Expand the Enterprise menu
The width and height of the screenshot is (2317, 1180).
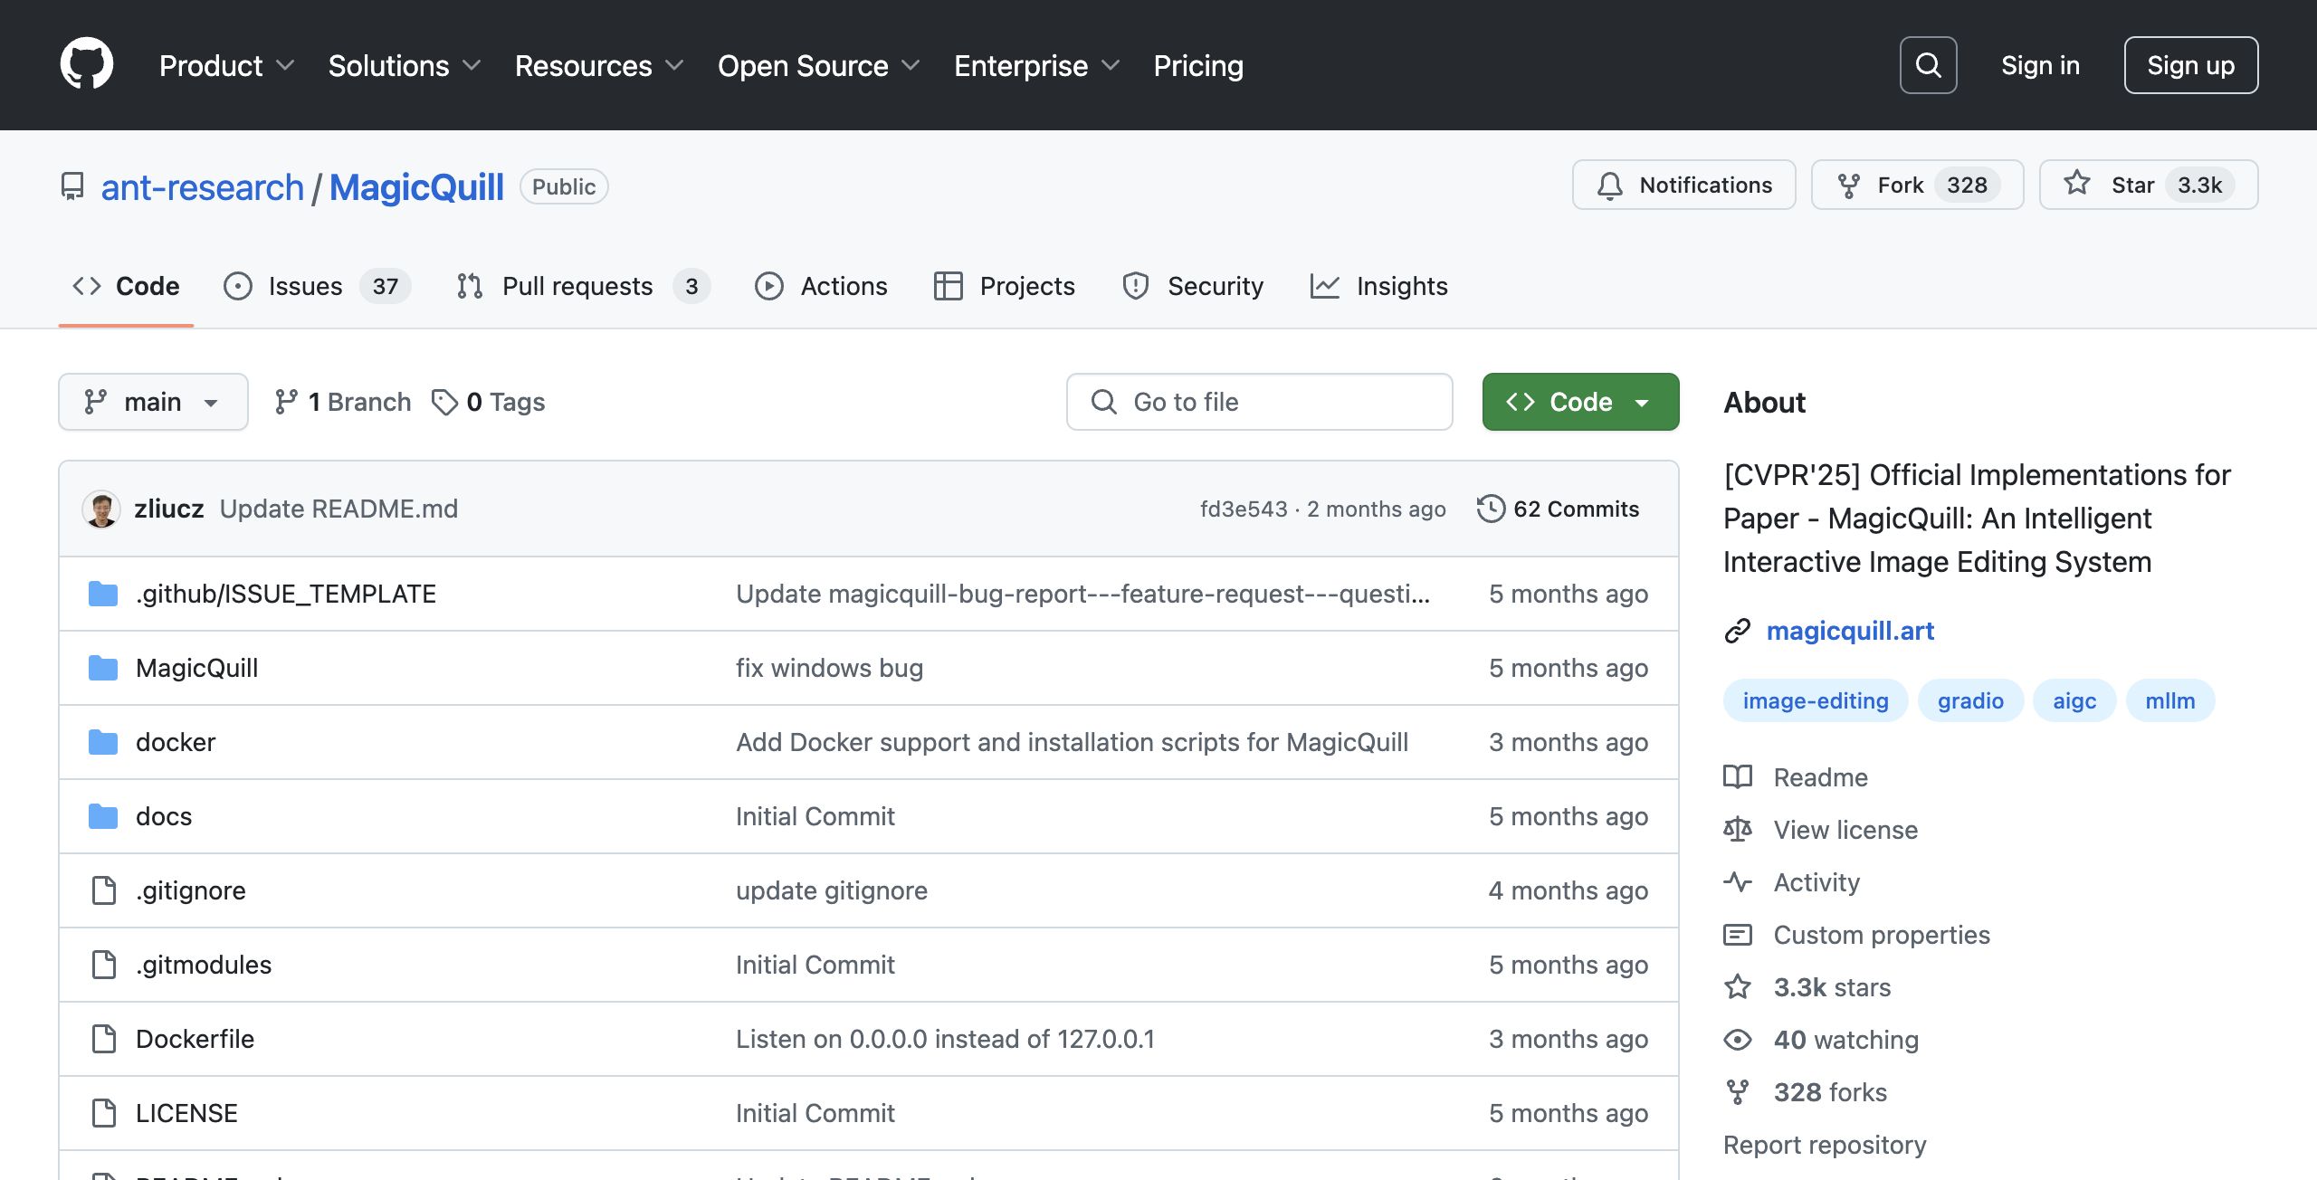tap(1037, 65)
